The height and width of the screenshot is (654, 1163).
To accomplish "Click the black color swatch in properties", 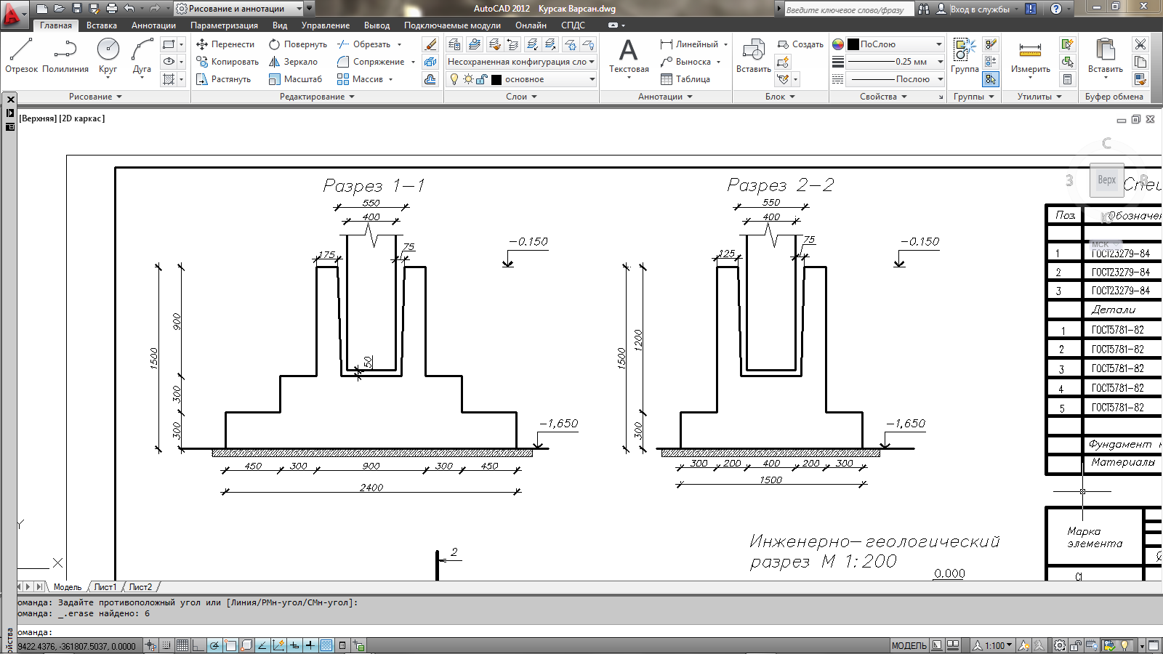I will [853, 44].
